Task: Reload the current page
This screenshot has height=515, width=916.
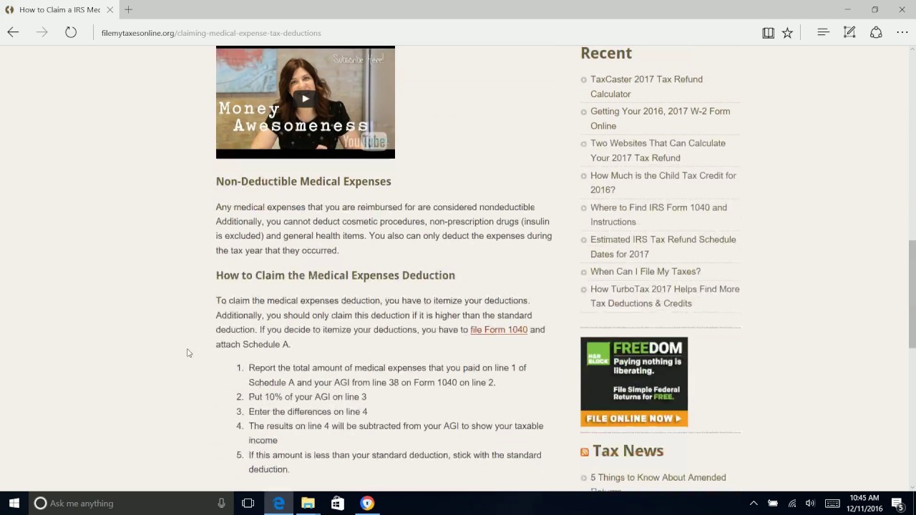Action: pyautogui.click(x=71, y=32)
